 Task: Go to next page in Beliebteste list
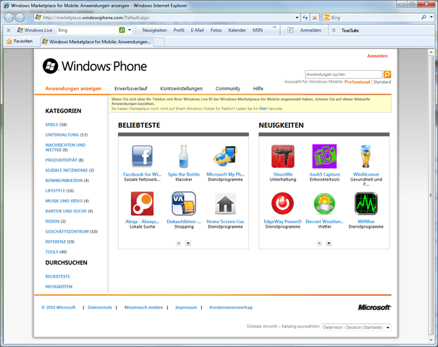[188, 243]
